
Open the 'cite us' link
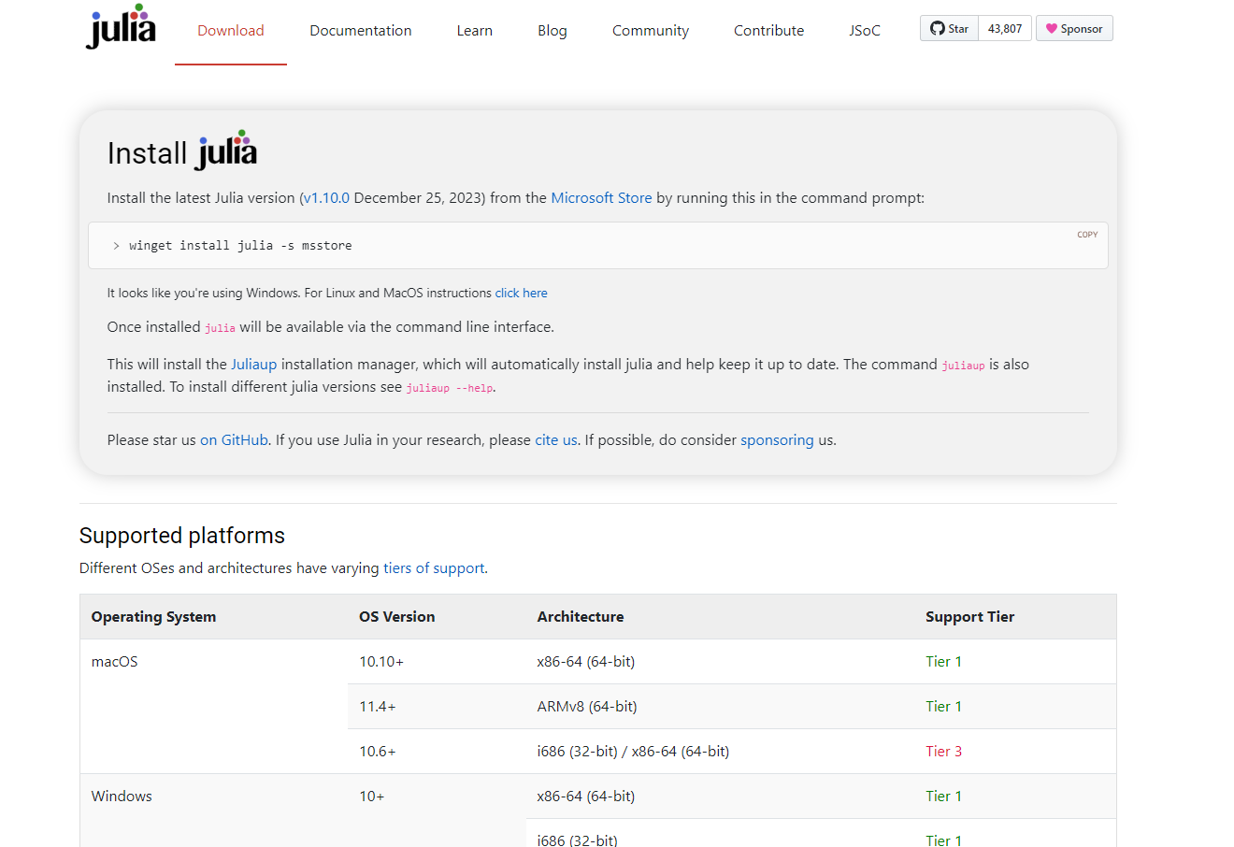(556, 440)
